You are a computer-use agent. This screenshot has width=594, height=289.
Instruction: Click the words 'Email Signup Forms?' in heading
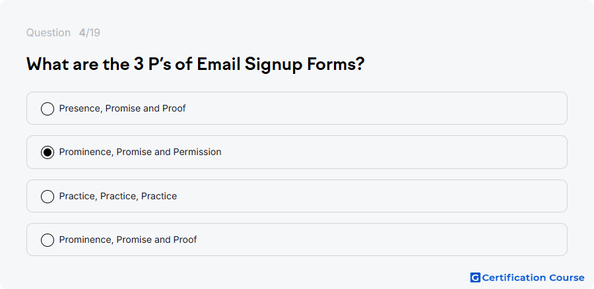click(280, 64)
